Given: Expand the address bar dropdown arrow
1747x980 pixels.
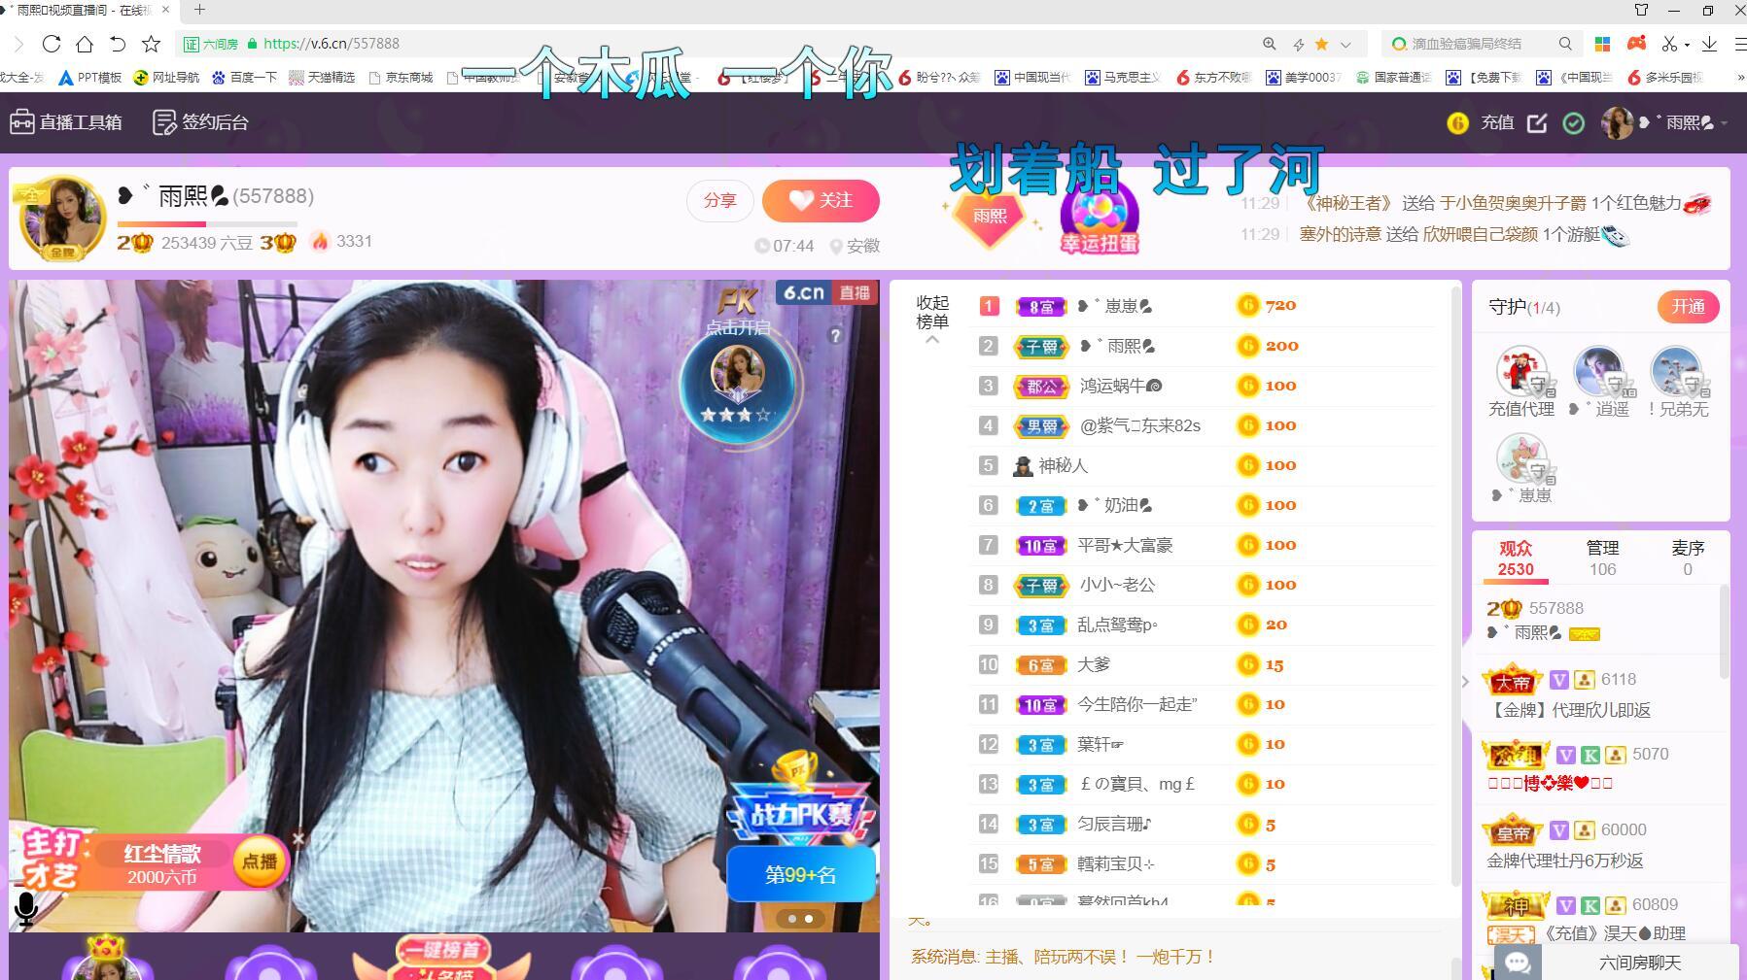Looking at the screenshot, I should [1345, 44].
